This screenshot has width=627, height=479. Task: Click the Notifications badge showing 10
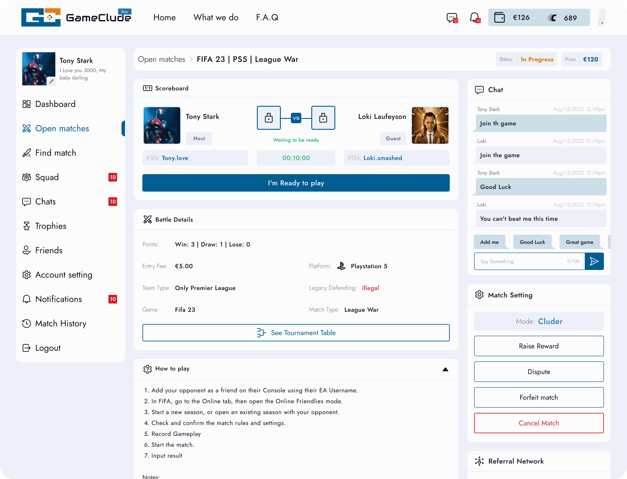113,299
